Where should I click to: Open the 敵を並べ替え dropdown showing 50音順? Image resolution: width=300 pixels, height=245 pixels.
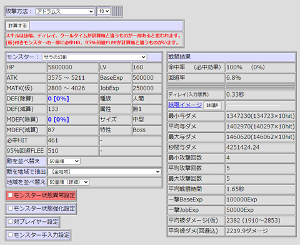pos(64,161)
